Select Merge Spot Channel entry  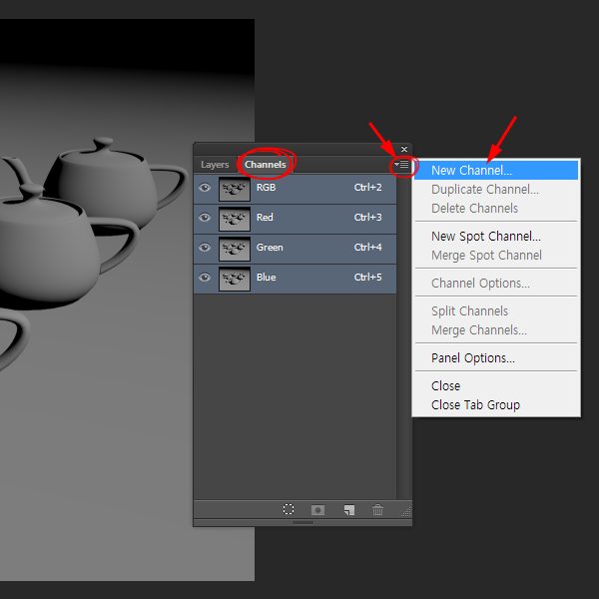pos(496,256)
